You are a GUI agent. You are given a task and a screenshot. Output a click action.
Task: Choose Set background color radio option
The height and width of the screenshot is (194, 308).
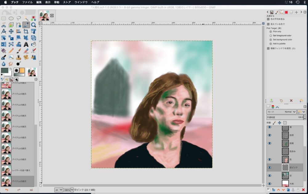271,39
